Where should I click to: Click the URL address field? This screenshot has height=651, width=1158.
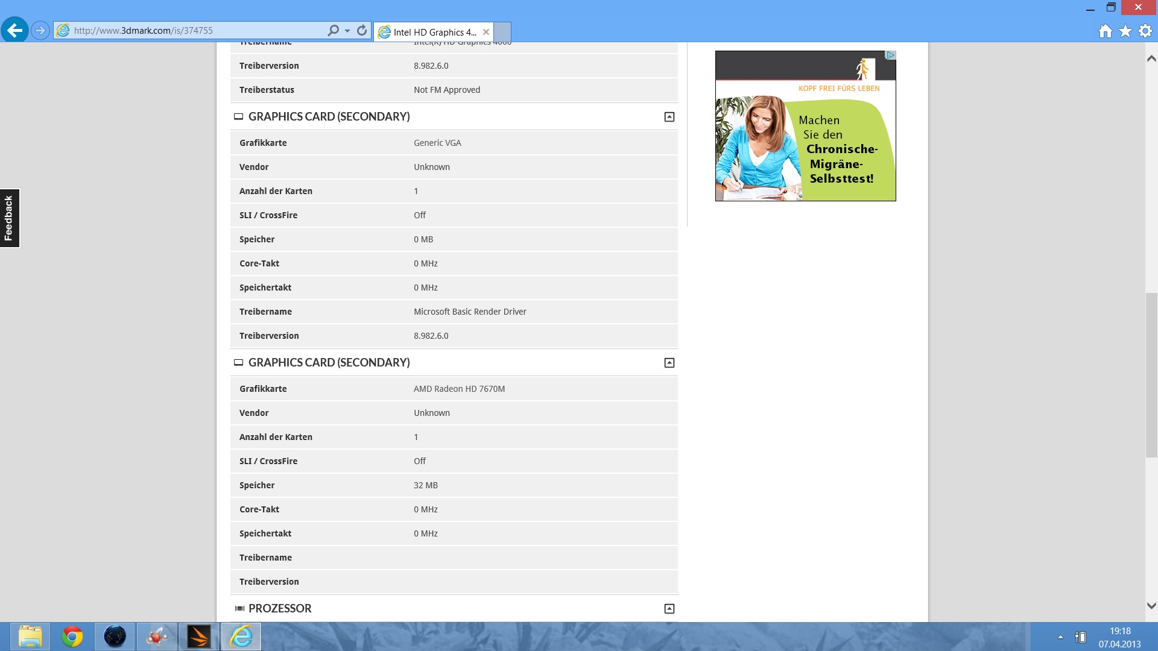[193, 31]
